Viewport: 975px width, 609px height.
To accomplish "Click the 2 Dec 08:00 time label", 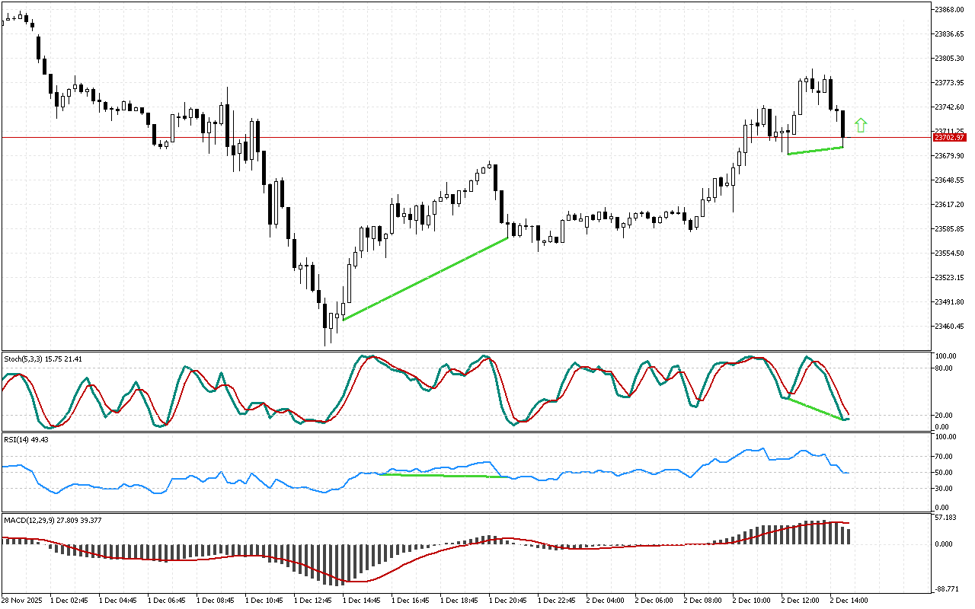I will click(703, 600).
